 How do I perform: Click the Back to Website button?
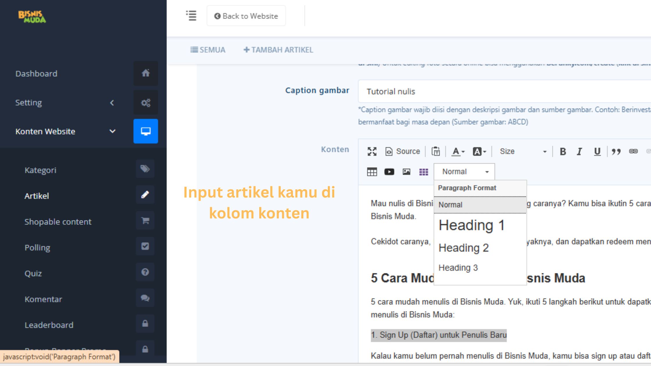coord(246,16)
